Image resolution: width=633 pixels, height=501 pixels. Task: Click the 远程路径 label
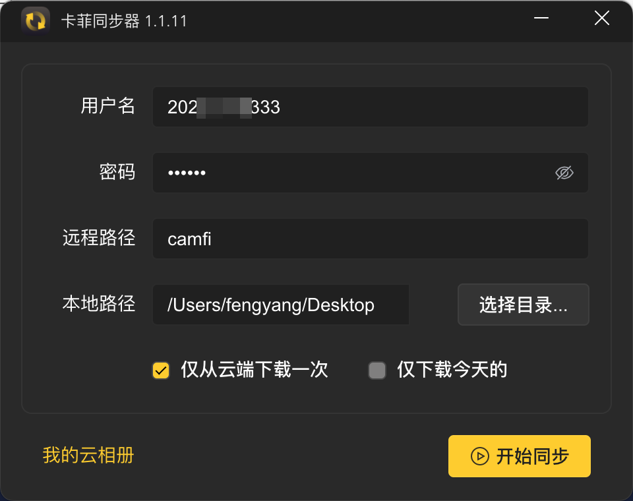pos(99,237)
